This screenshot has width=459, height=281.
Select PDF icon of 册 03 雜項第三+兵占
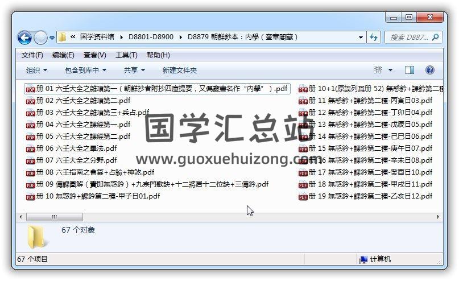tap(31, 113)
